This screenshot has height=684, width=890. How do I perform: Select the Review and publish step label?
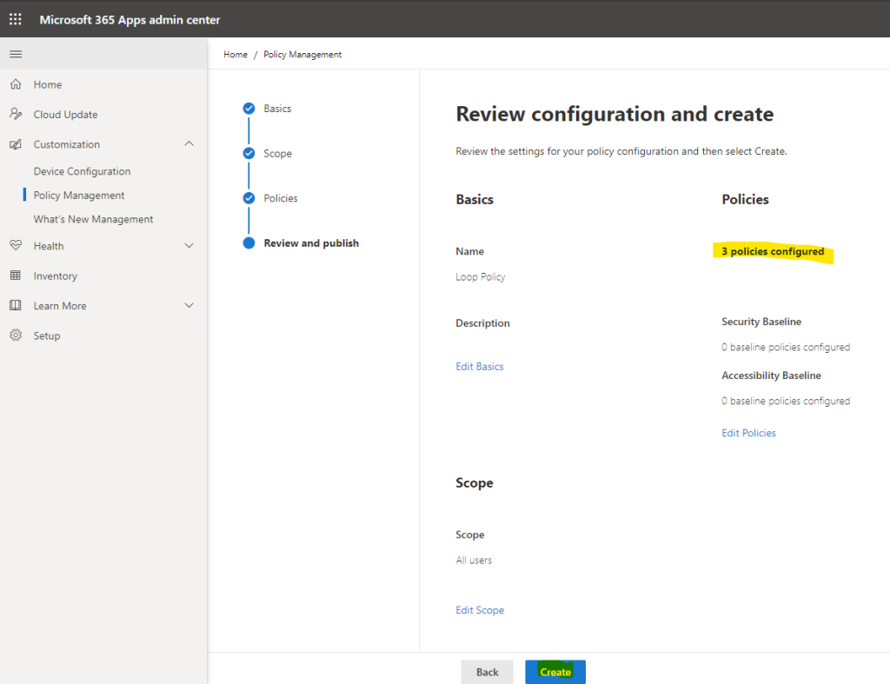[x=311, y=243]
